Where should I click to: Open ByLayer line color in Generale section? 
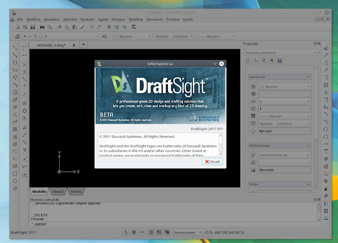click(284, 87)
